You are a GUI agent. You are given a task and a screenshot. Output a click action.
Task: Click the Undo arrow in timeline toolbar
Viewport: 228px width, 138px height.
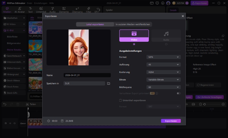click(x=5, y=104)
